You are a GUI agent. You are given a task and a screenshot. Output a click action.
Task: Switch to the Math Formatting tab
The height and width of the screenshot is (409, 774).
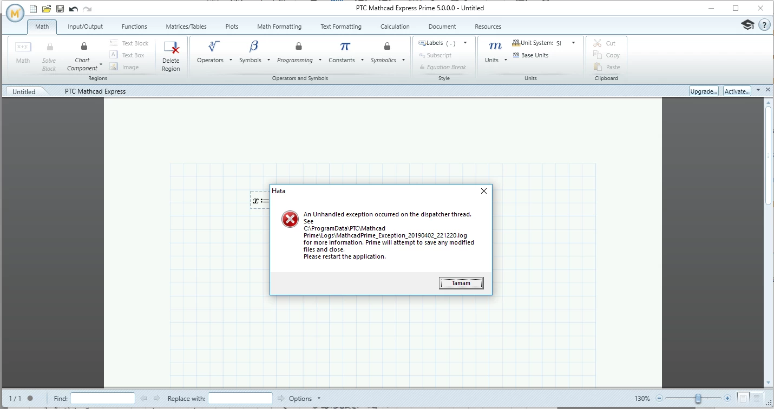[x=279, y=27]
